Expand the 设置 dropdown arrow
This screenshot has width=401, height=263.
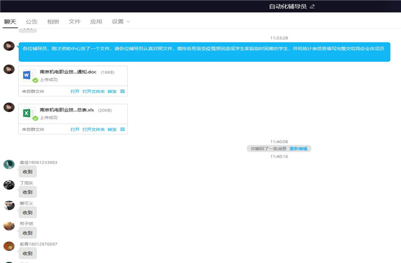pyautogui.click(x=128, y=22)
